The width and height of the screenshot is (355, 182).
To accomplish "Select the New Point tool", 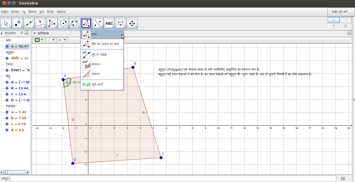I will (x=18, y=23).
